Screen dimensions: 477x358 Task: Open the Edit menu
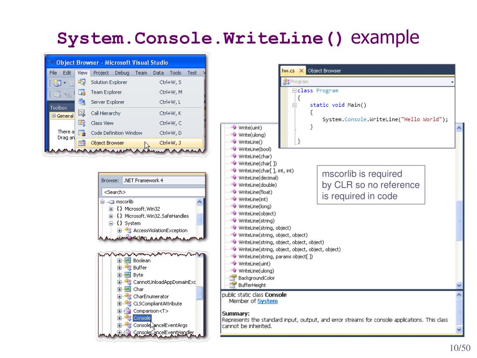coord(67,73)
